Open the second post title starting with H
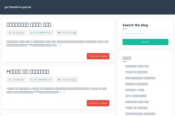Image resolution: width=175 pixels, height=116 pixels. 28,72
